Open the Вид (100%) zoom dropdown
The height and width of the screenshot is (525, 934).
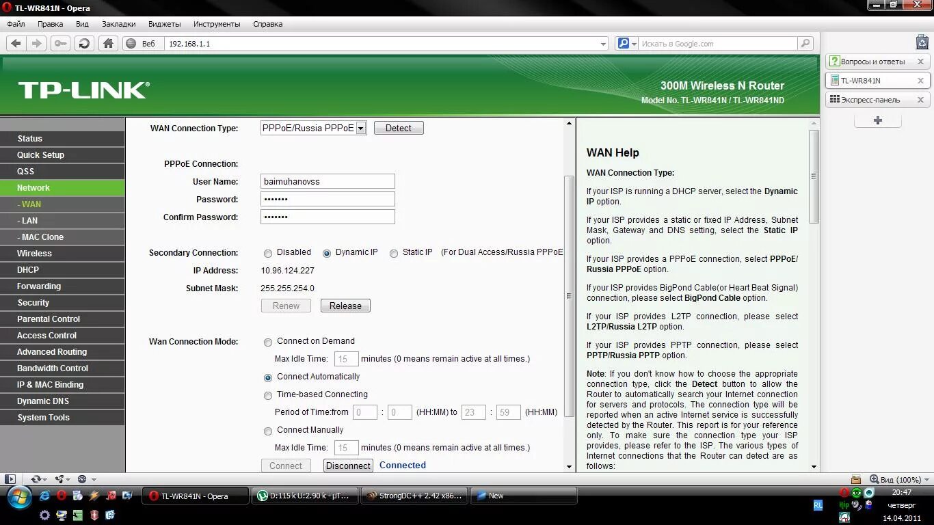(925, 480)
